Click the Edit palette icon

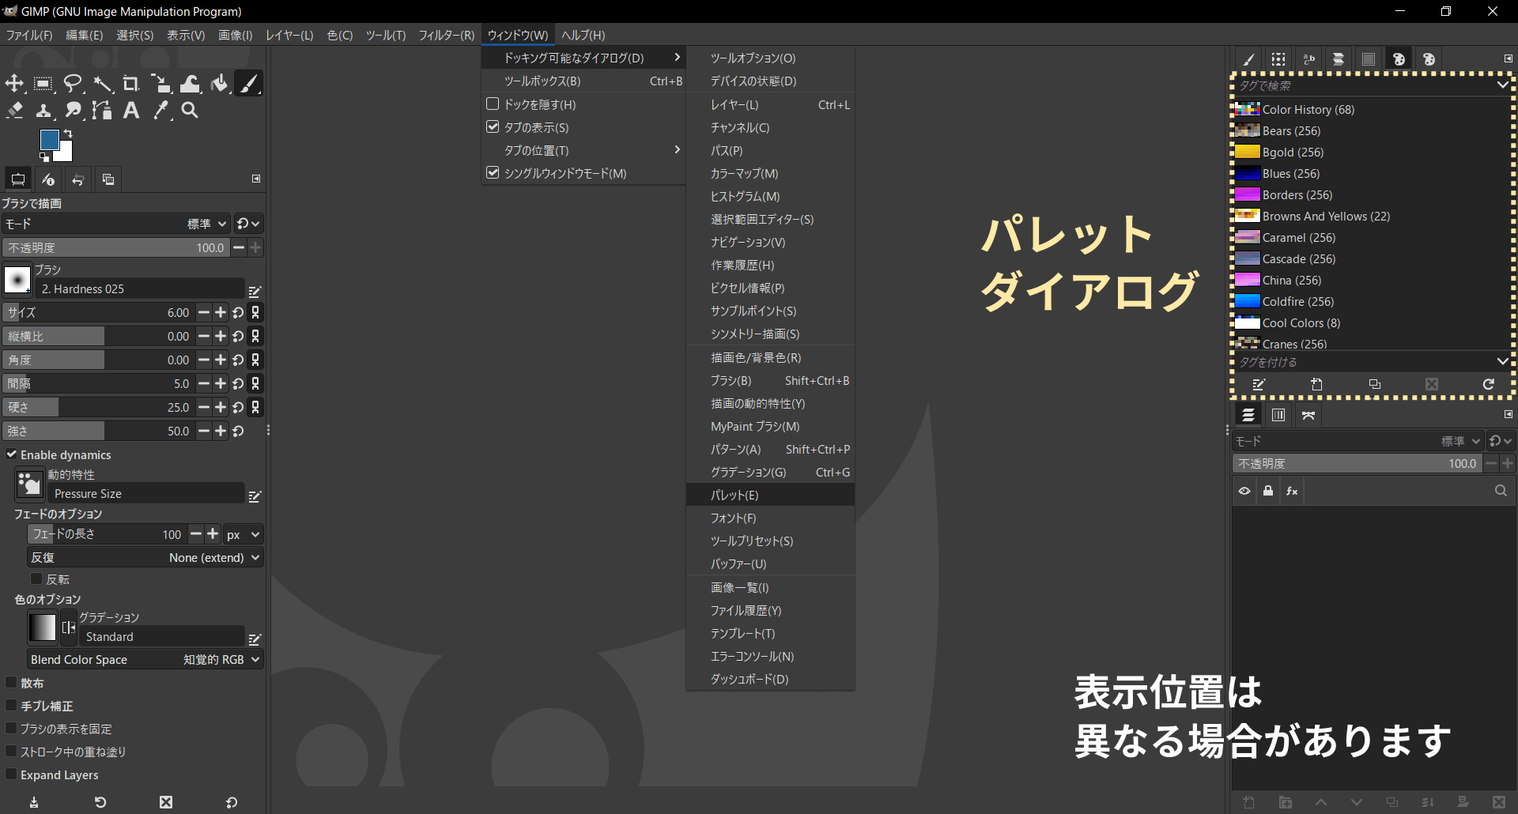1259,384
